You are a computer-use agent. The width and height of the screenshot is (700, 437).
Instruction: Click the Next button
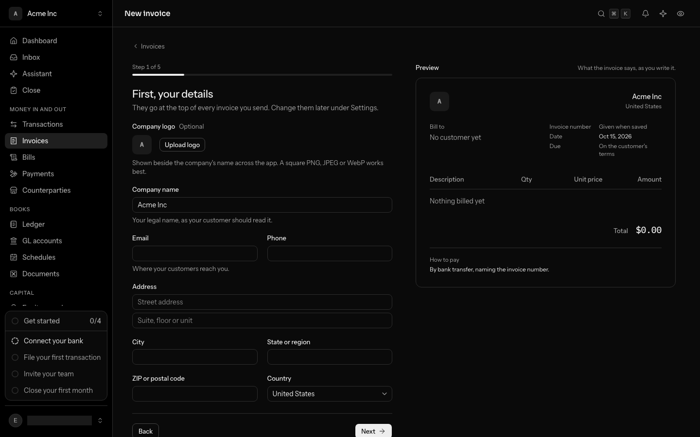tap(373, 431)
